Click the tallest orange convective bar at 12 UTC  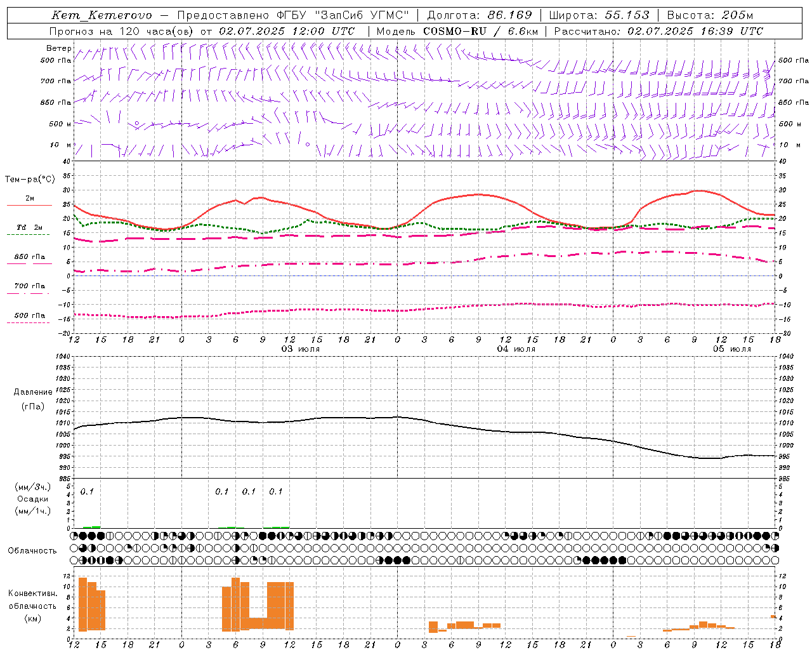(82, 604)
